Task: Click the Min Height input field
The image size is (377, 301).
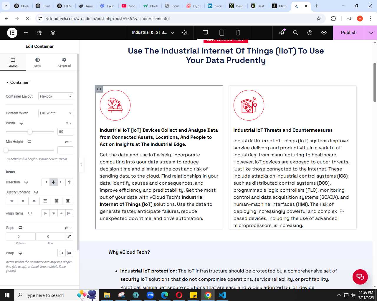Action: point(65,150)
